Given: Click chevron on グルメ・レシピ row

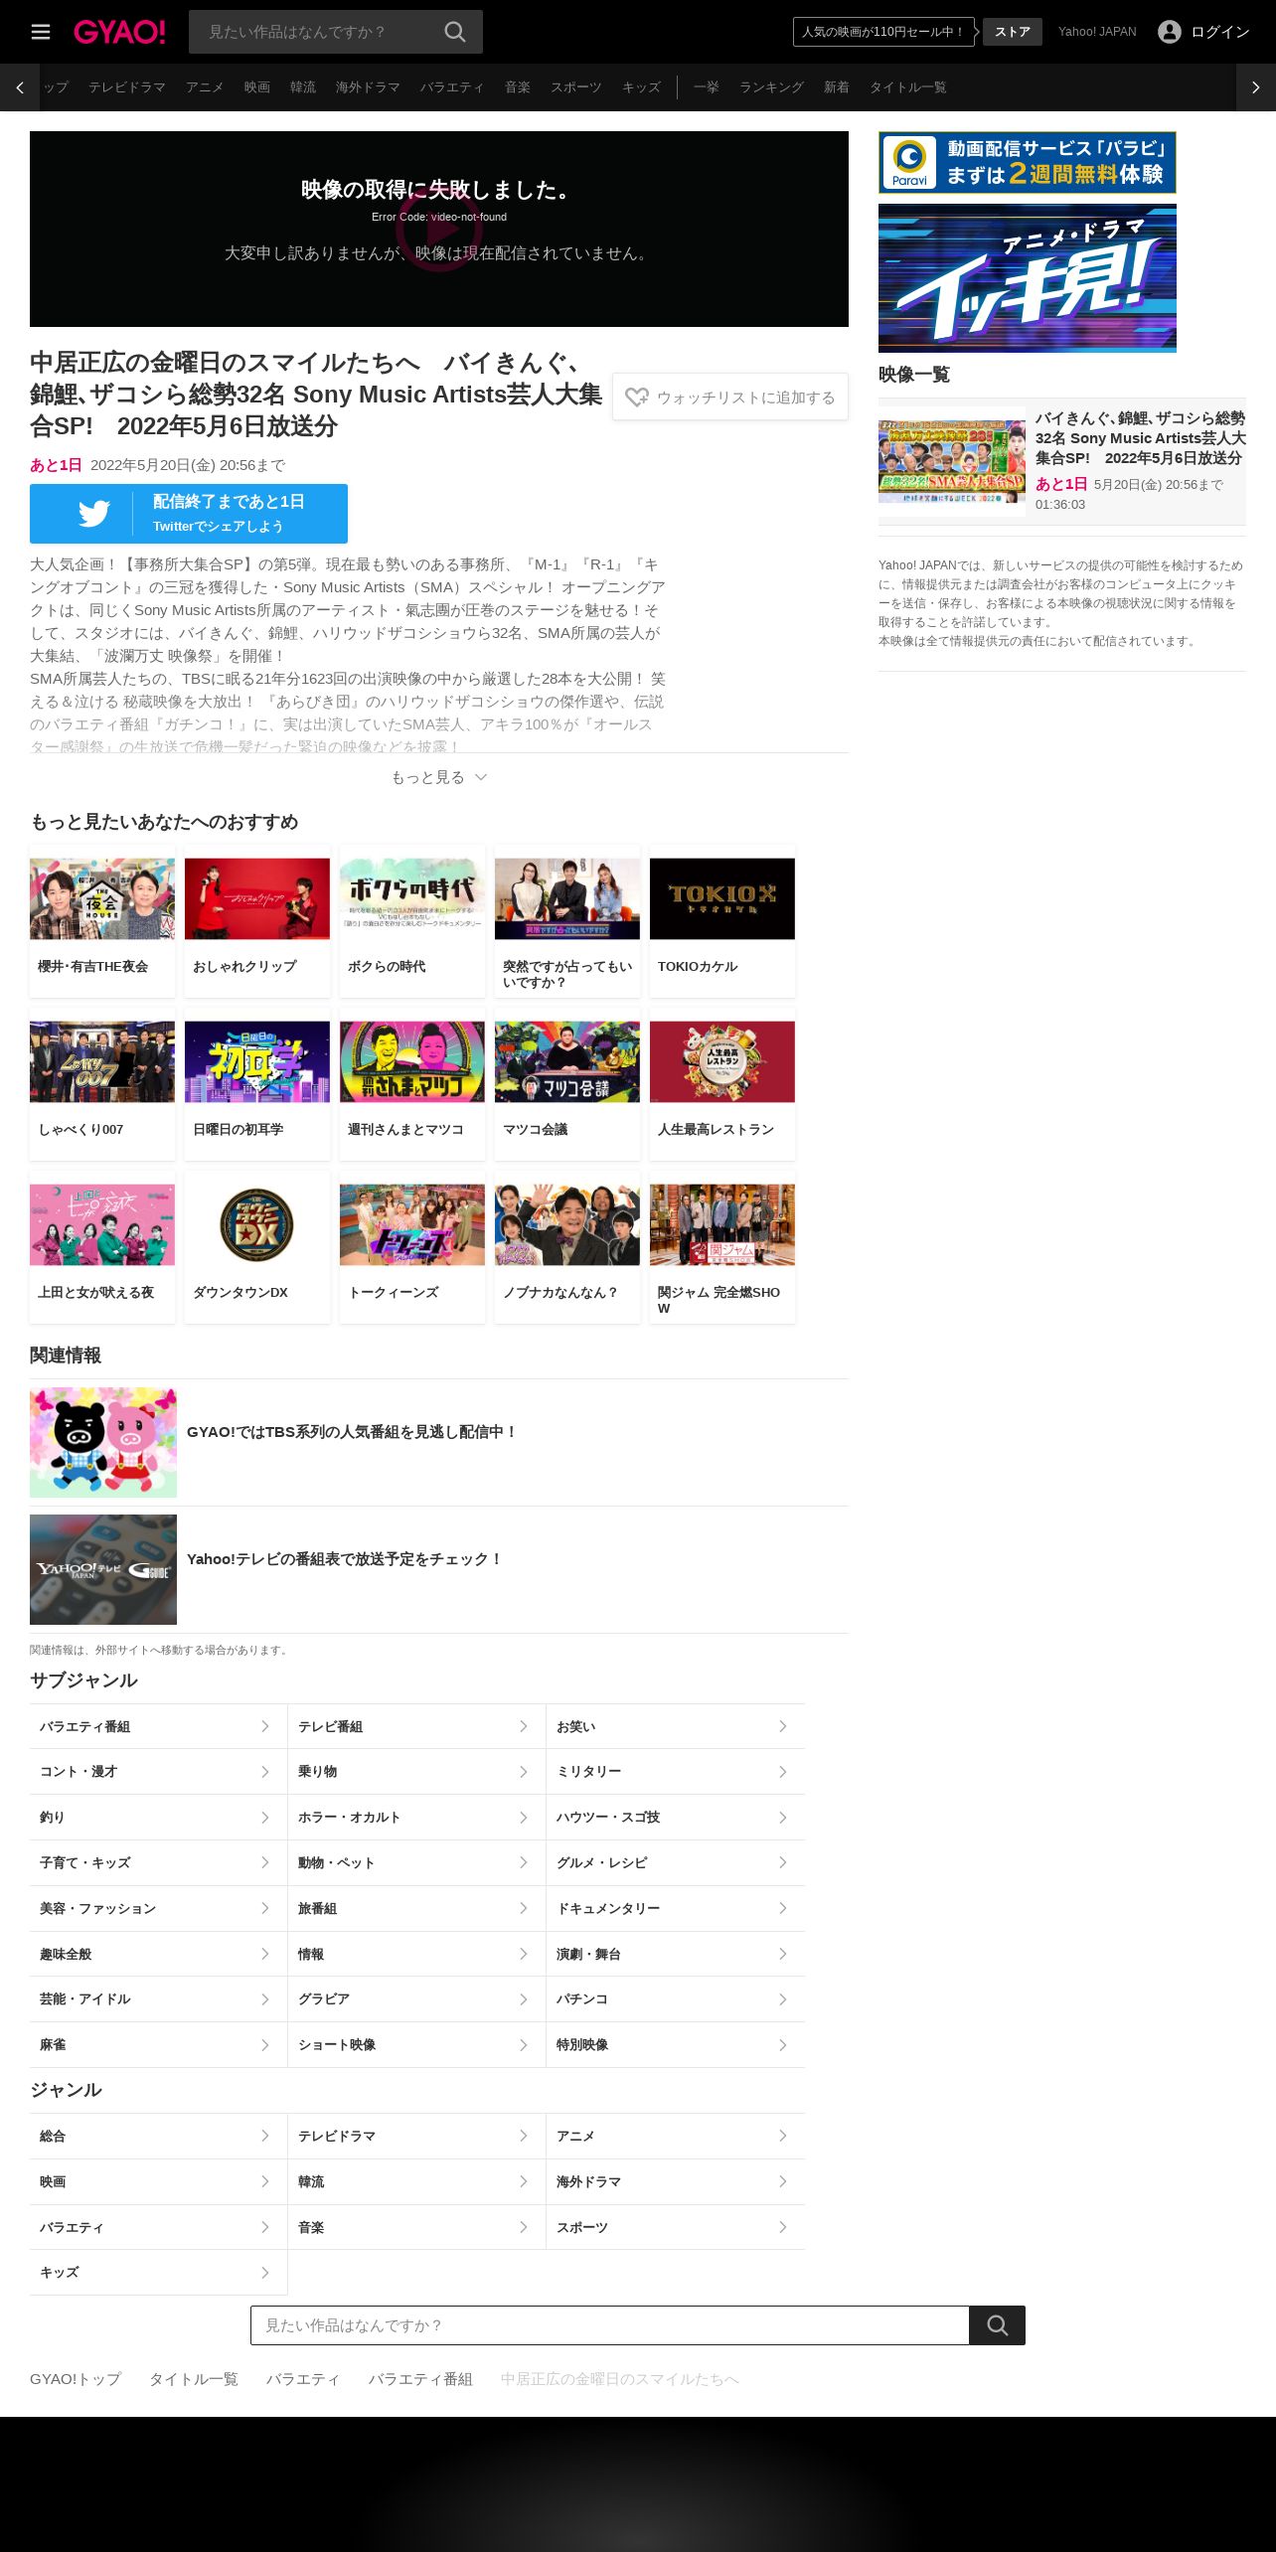Looking at the screenshot, I should (x=783, y=1862).
